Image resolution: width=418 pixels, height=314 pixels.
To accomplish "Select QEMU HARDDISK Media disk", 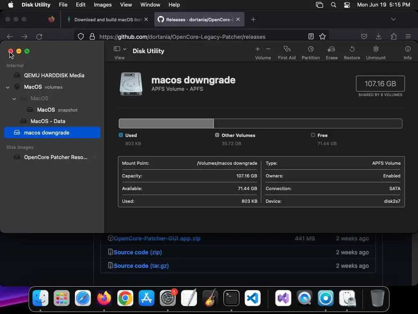I will [x=52, y=75].
